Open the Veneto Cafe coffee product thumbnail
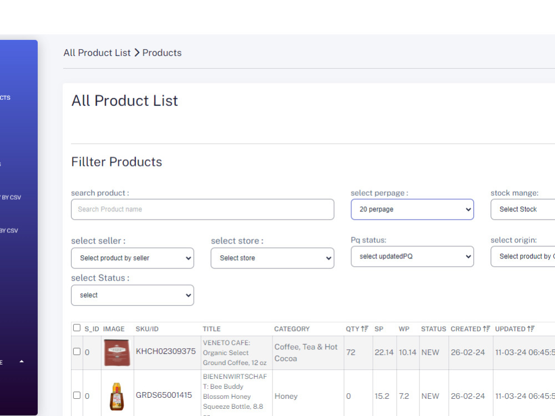Viewport: 555px width, 416px height. [117, 352]
